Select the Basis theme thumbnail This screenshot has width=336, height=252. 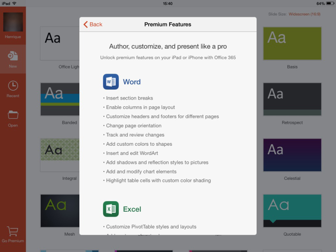[292, 44]
